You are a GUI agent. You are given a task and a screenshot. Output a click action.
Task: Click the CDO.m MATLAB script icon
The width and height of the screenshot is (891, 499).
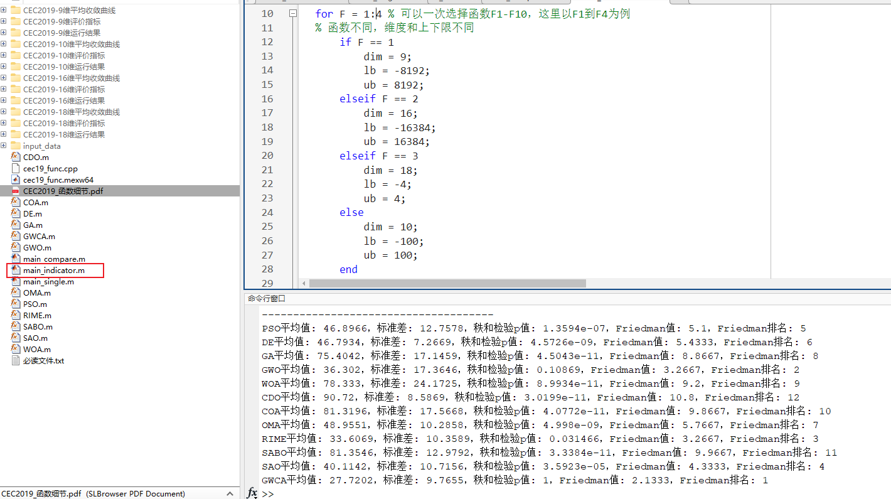coord(16,157)
